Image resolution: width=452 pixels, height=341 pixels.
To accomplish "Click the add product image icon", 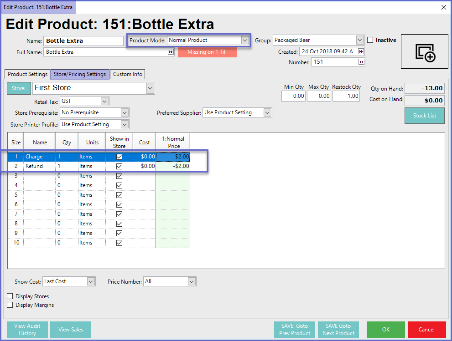I will click(425, 52).
